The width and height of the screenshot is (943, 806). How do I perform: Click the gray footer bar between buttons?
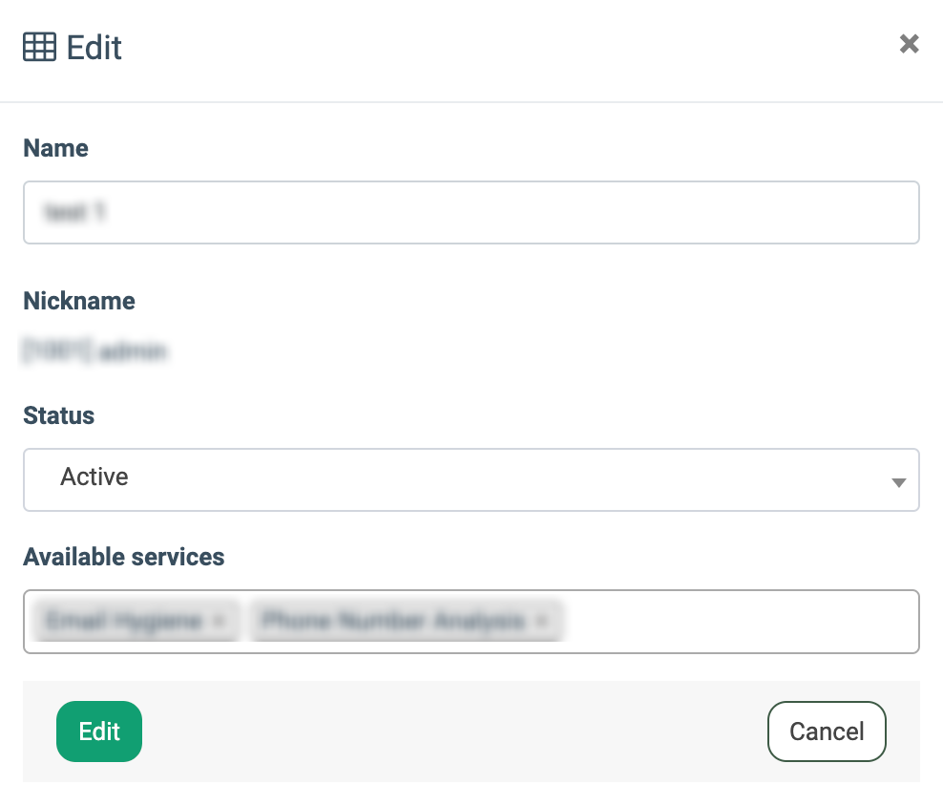coord(453,732)
